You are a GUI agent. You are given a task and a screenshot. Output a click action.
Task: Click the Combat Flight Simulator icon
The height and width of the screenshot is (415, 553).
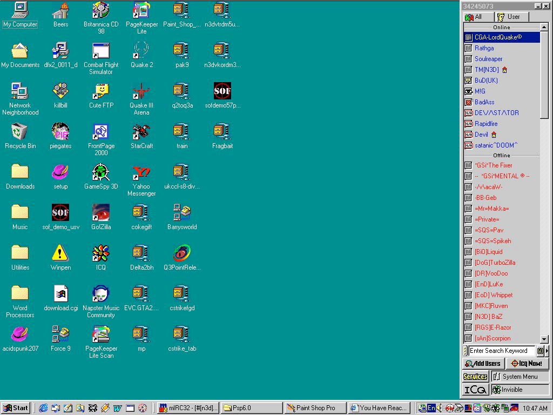[x=100, y=51]
